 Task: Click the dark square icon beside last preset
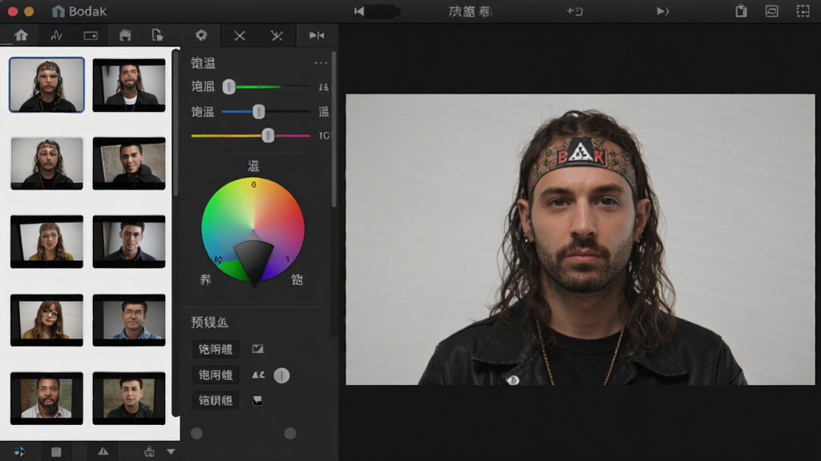(x=257, y=400)
